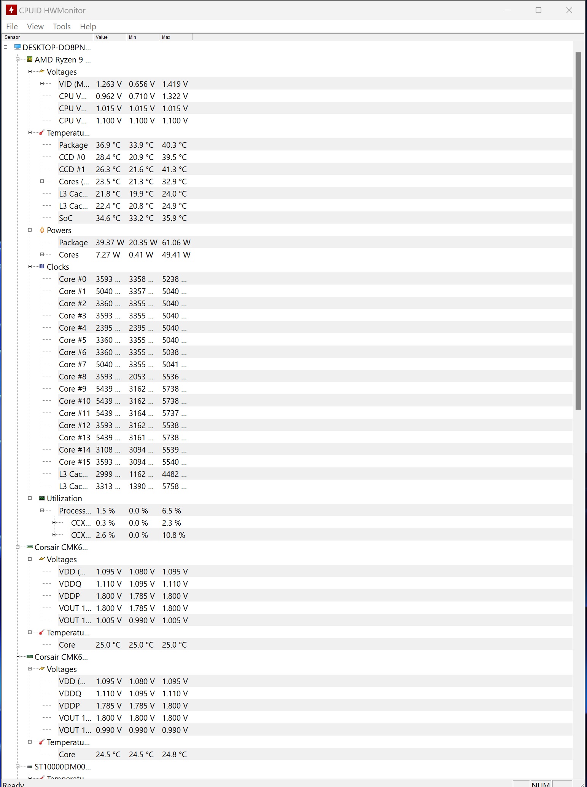Click the vertical scrollbar thumb
The width and height of the screenshot is (587, 787).
[x=578, y=231]
